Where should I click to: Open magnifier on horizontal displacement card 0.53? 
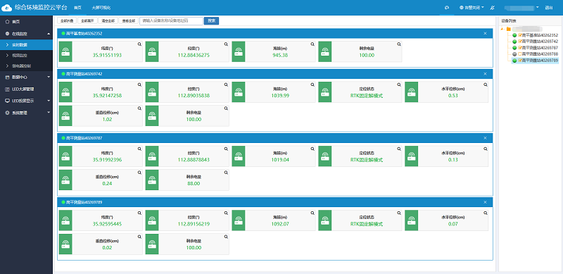tap(486, 85)
